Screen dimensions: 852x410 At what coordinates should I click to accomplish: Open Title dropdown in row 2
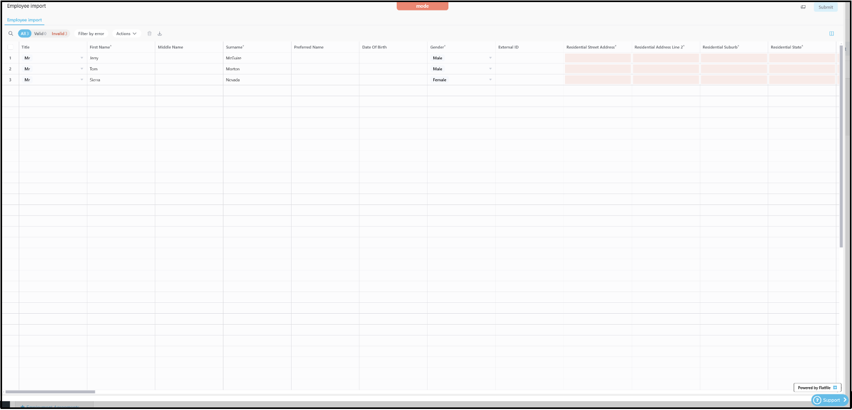[82, 69]
